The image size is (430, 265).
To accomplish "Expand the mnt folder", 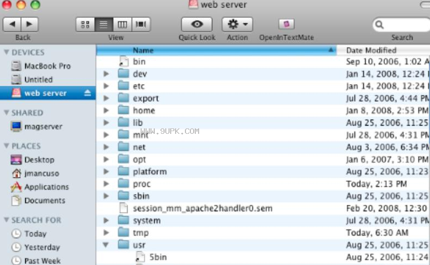I will (x=106, y=135).
